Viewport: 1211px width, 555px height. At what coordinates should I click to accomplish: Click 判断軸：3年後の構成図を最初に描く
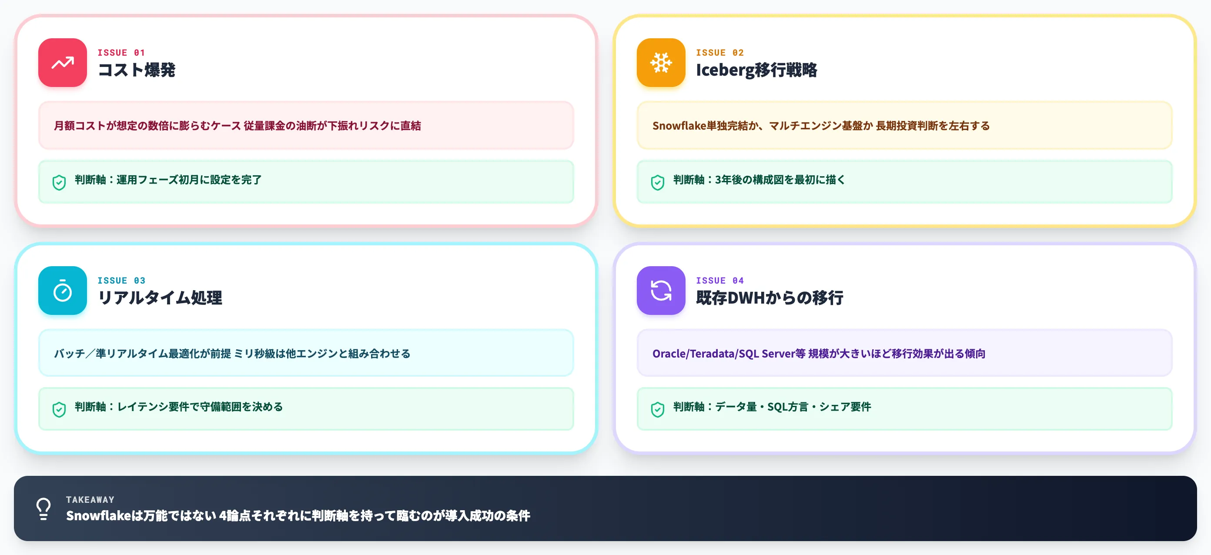point(759,180)
